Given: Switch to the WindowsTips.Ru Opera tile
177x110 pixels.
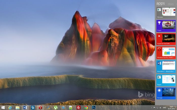Looking at the screenshot, I should click(166, 52).
